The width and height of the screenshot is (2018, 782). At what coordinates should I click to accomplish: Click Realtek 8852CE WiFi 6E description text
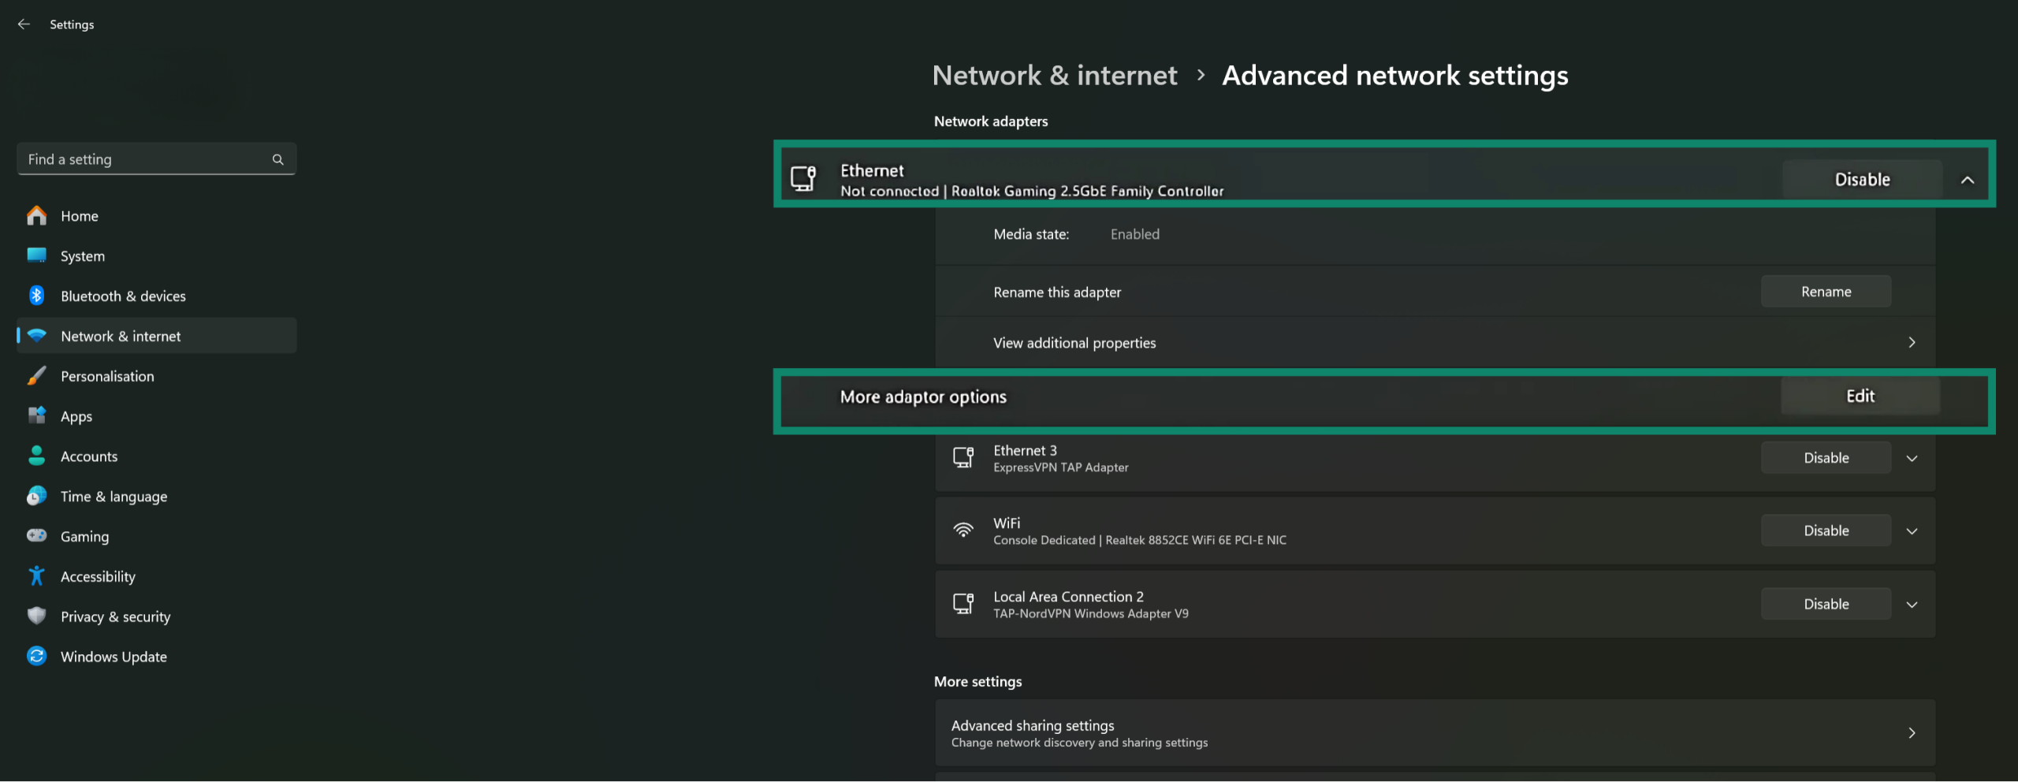pos(1196,540)
